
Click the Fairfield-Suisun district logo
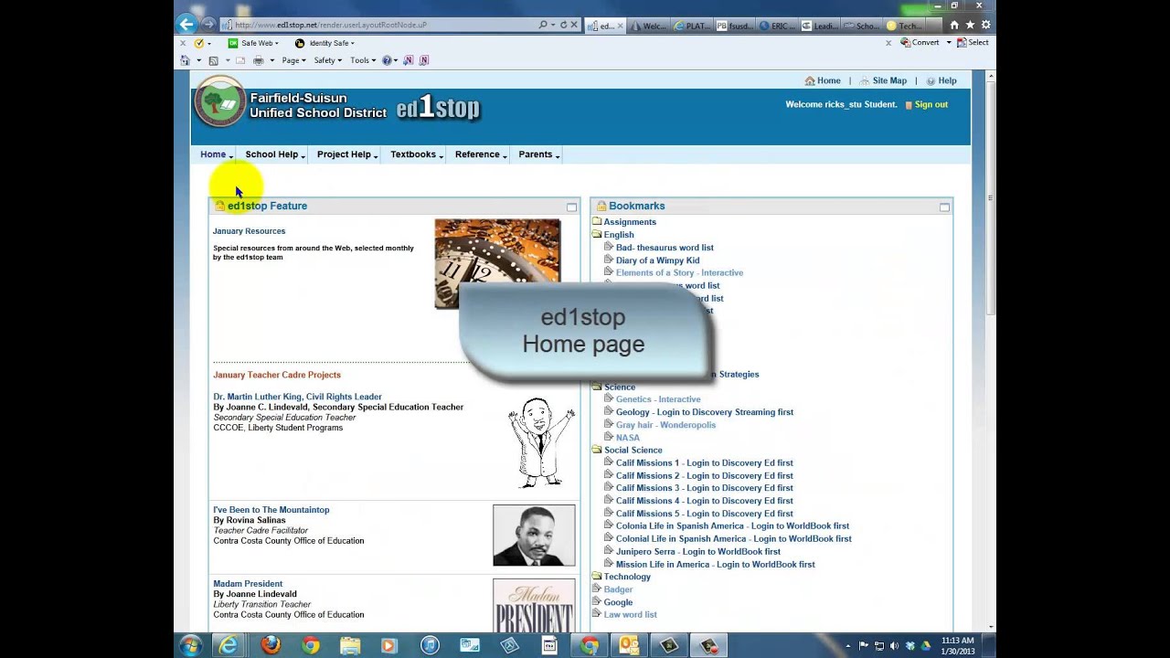tap(219, 101)
